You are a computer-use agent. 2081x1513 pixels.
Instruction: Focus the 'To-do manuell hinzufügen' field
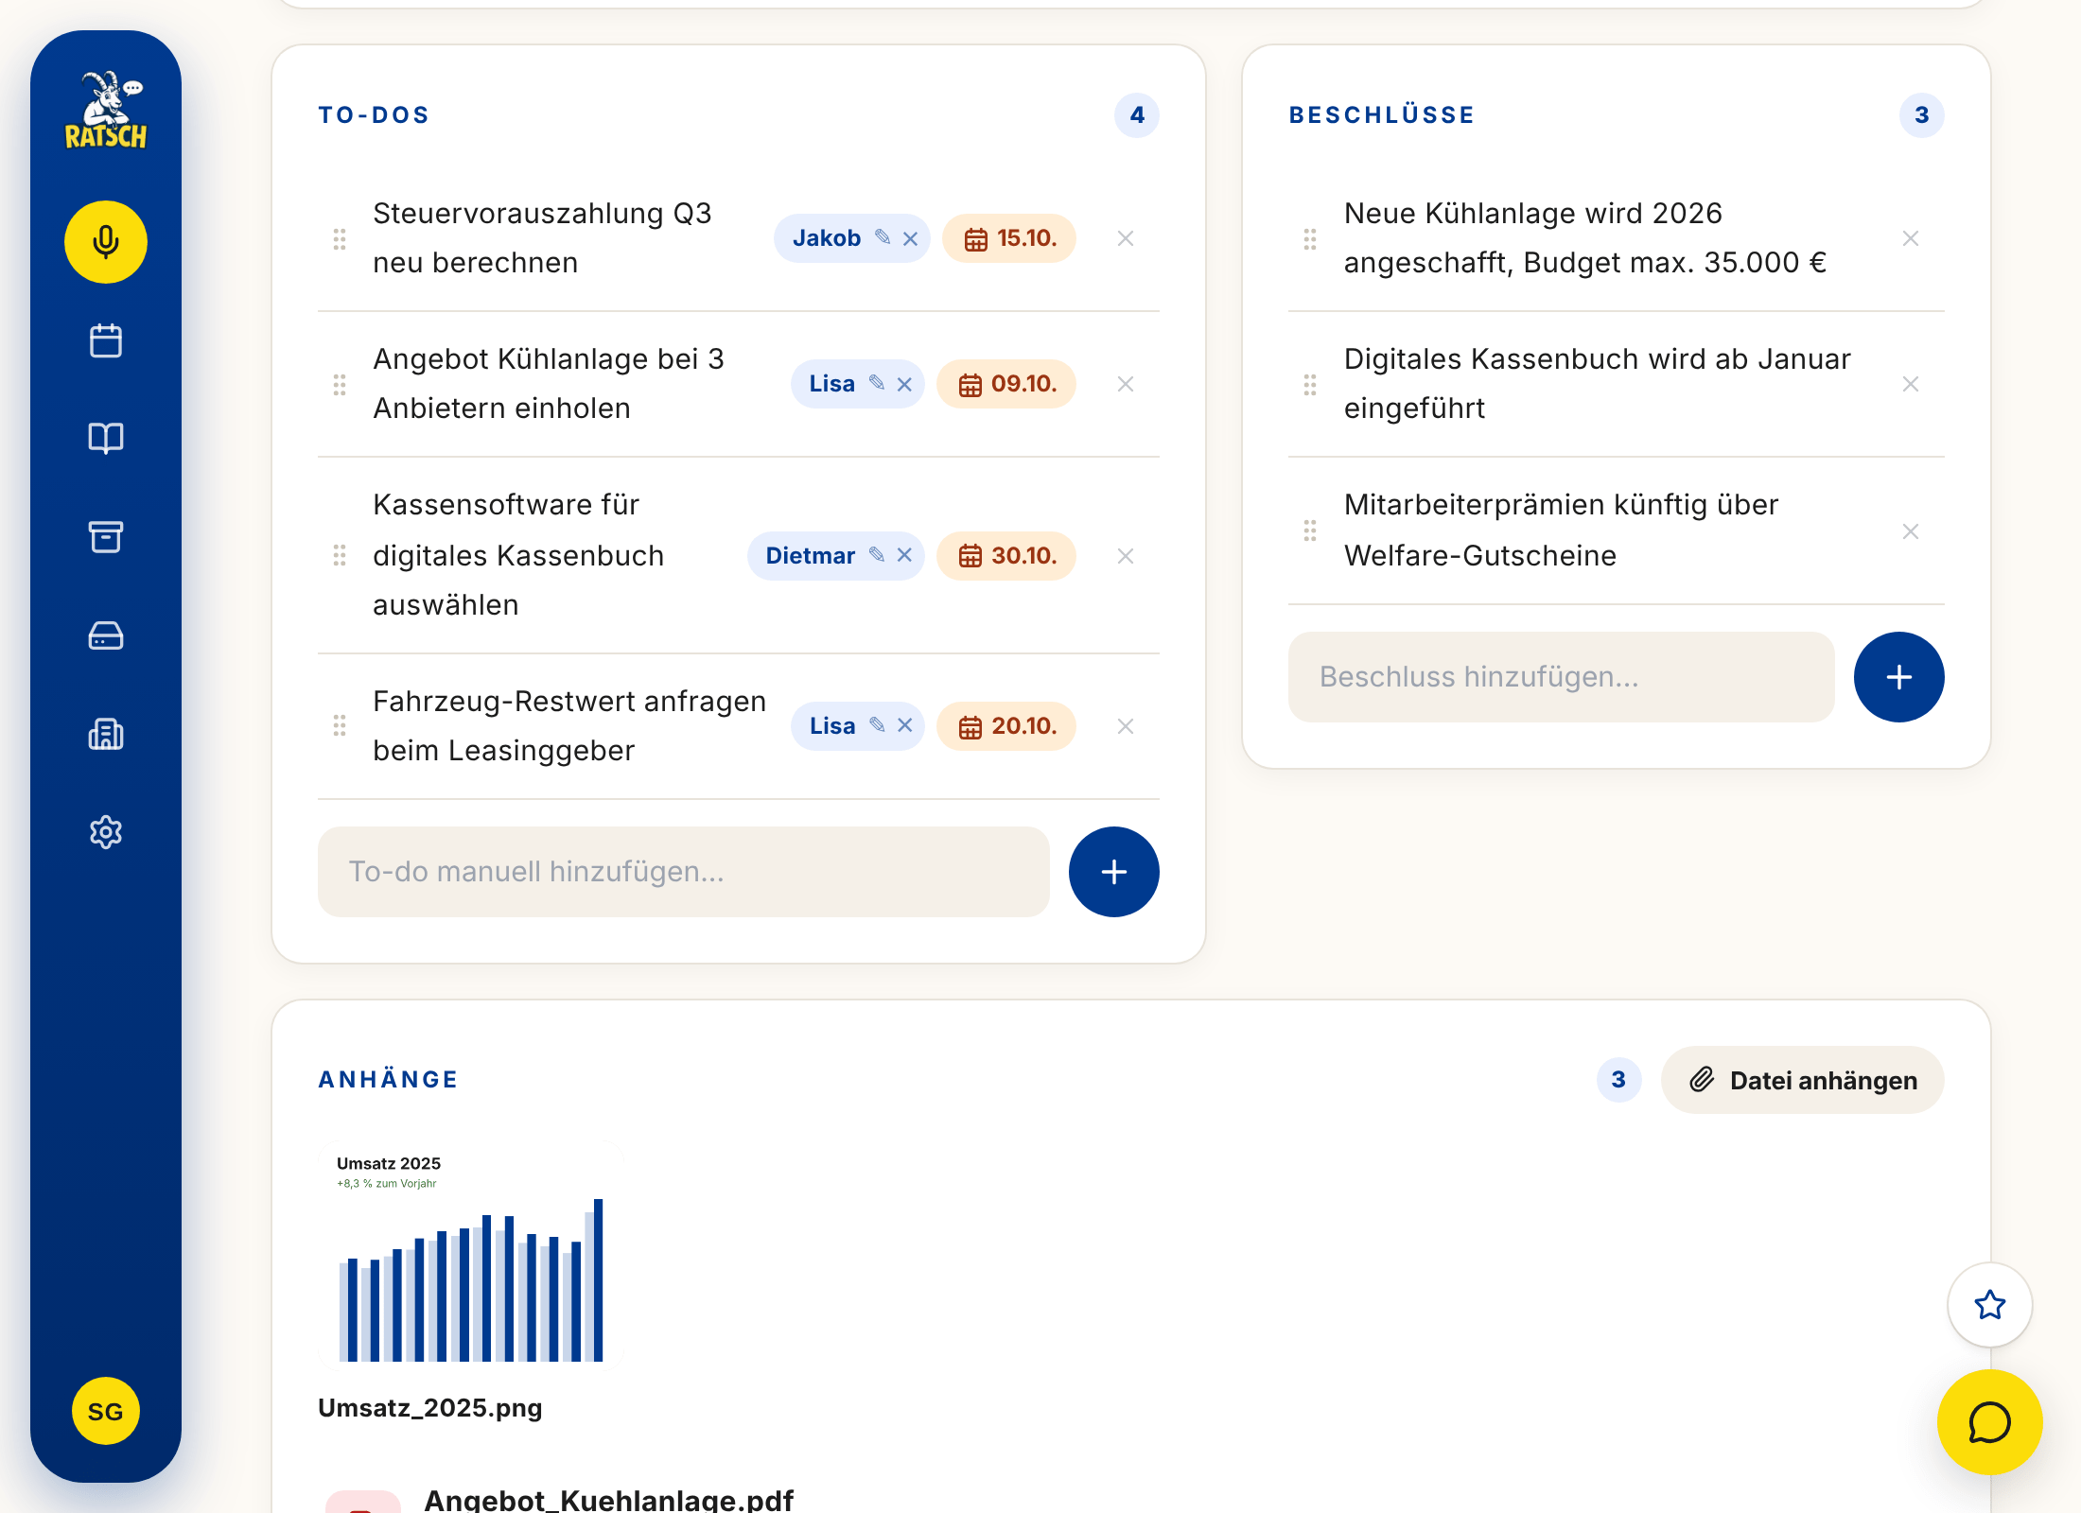684,872
